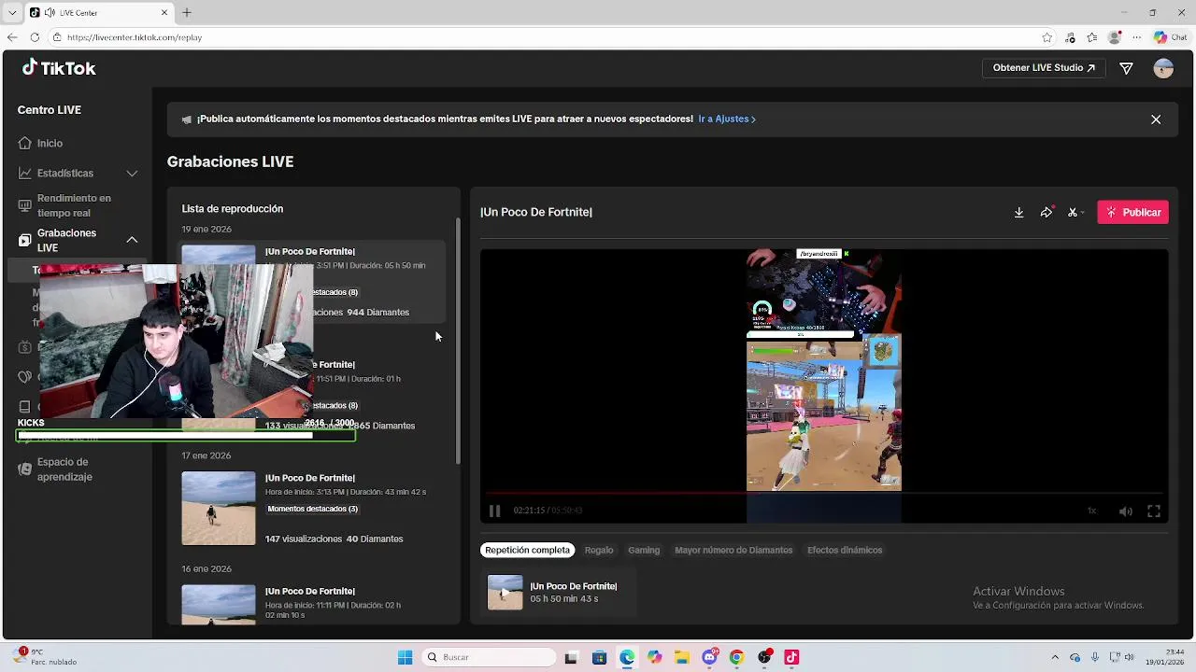The image size is (1196, 672).
Task: Open the scissors clip tool dropdown
Action: point(1075,213)
